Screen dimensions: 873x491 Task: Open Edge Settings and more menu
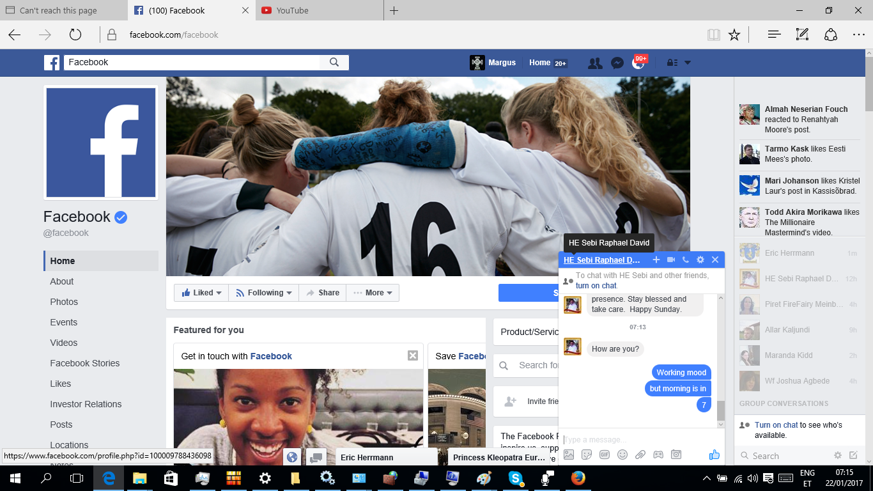coord(858,35)
